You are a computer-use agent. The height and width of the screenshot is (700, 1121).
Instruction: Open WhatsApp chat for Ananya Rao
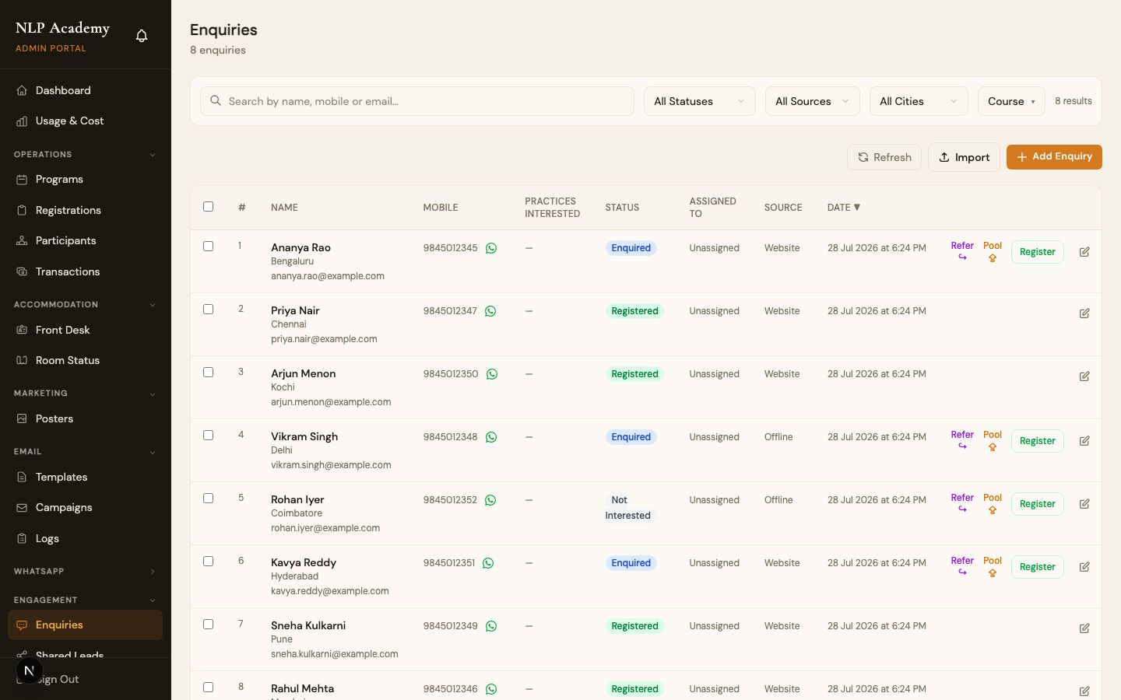491,248
